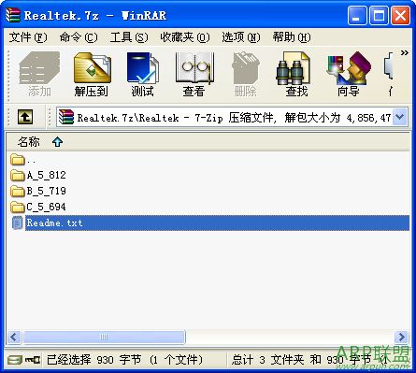416x373 pixels.
Task: Click the drive icon in the status bar
Action: (15, 360)
